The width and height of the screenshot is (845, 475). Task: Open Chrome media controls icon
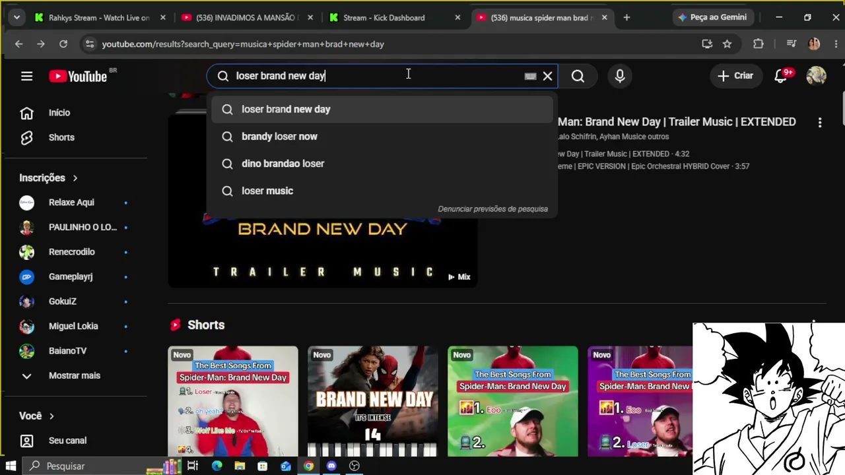click(792, 44)
